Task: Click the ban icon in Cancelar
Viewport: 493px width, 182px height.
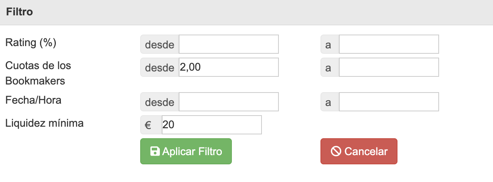Action: click(336, 151)
